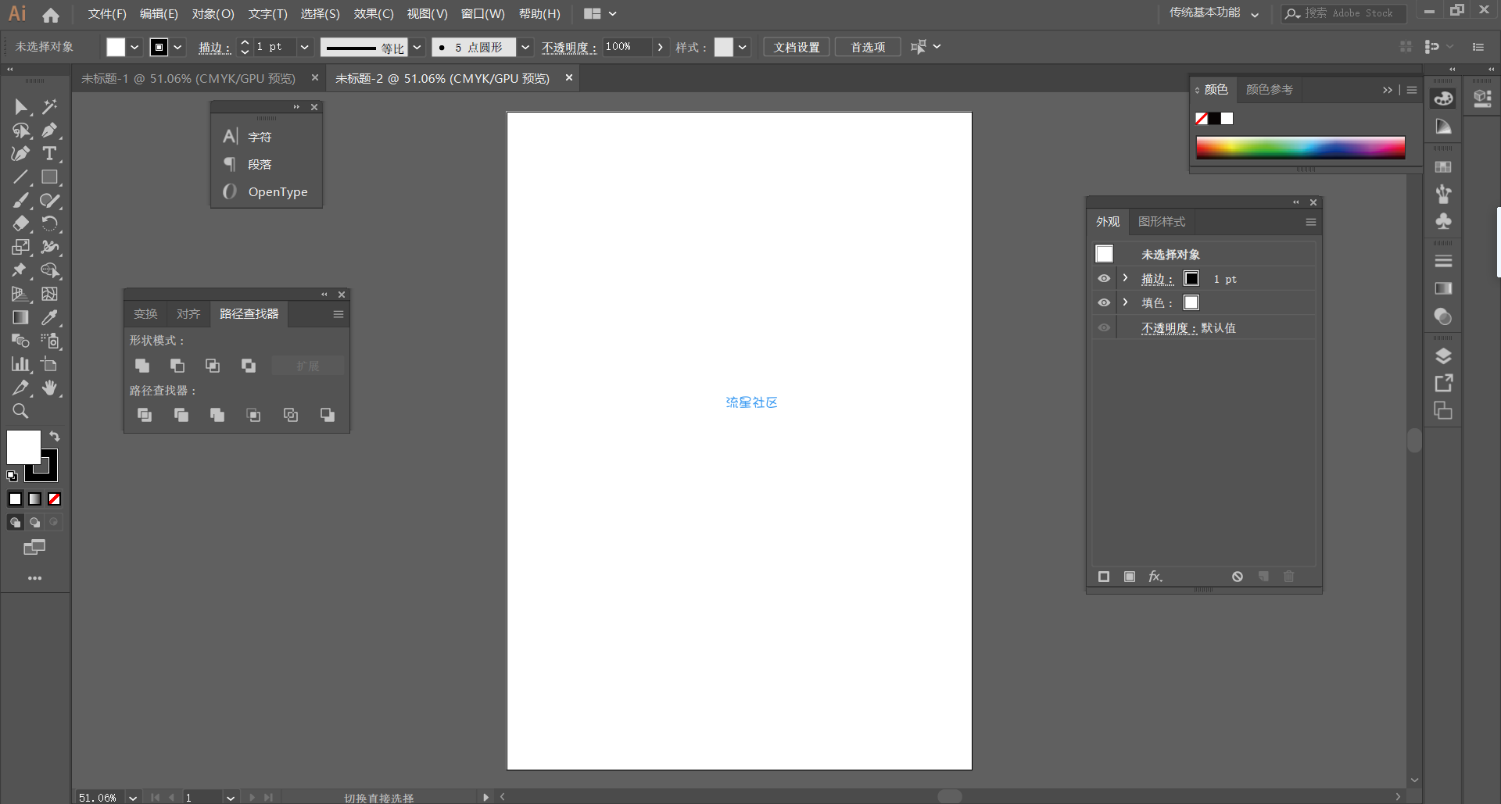The image size is (1501, 804).
Task: Open Asset Export panel icon
Action: coord(1444,383)
